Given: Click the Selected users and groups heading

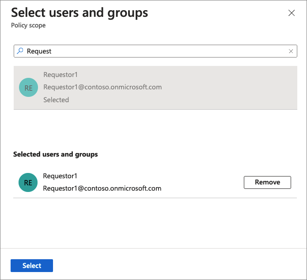Looking at the screenshot, I should 56,154.
